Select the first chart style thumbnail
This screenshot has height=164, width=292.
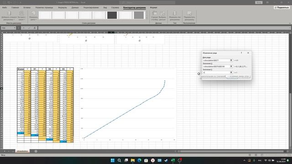[45, 15]
